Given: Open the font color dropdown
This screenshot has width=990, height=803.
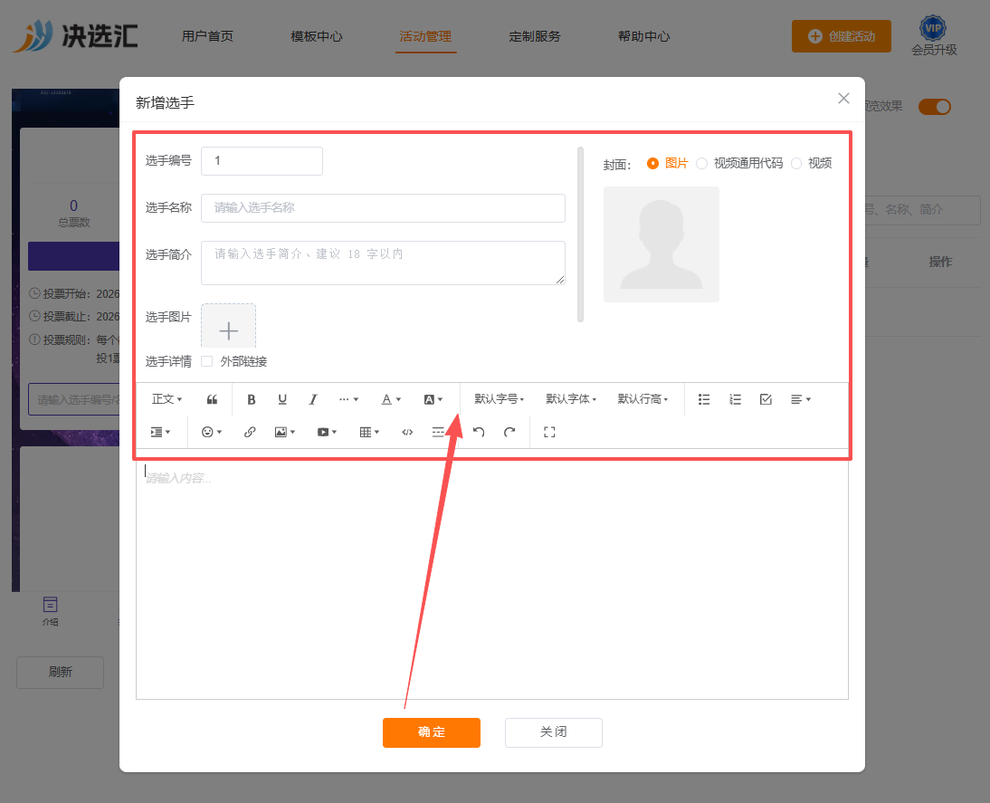Looking at the screenshot, I should (391, 399).
